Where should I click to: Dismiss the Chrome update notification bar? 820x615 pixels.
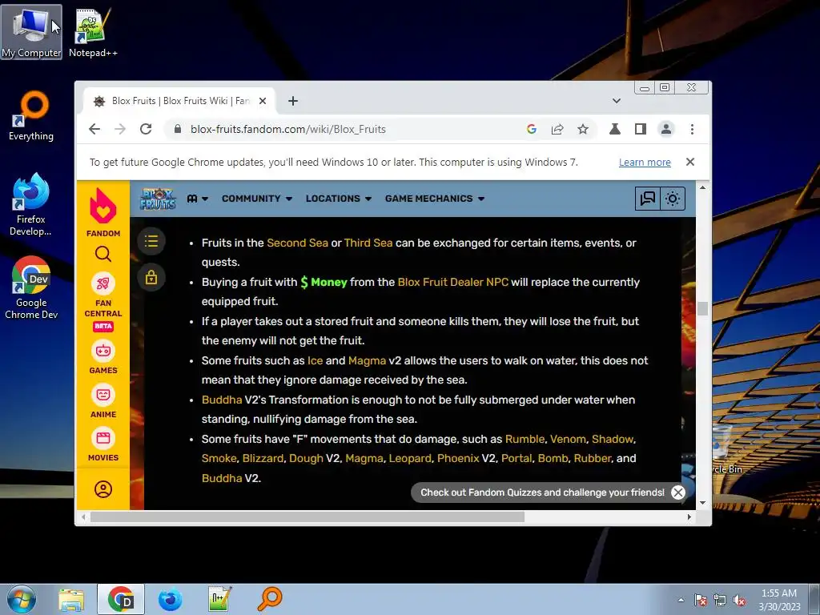[690, 162]
